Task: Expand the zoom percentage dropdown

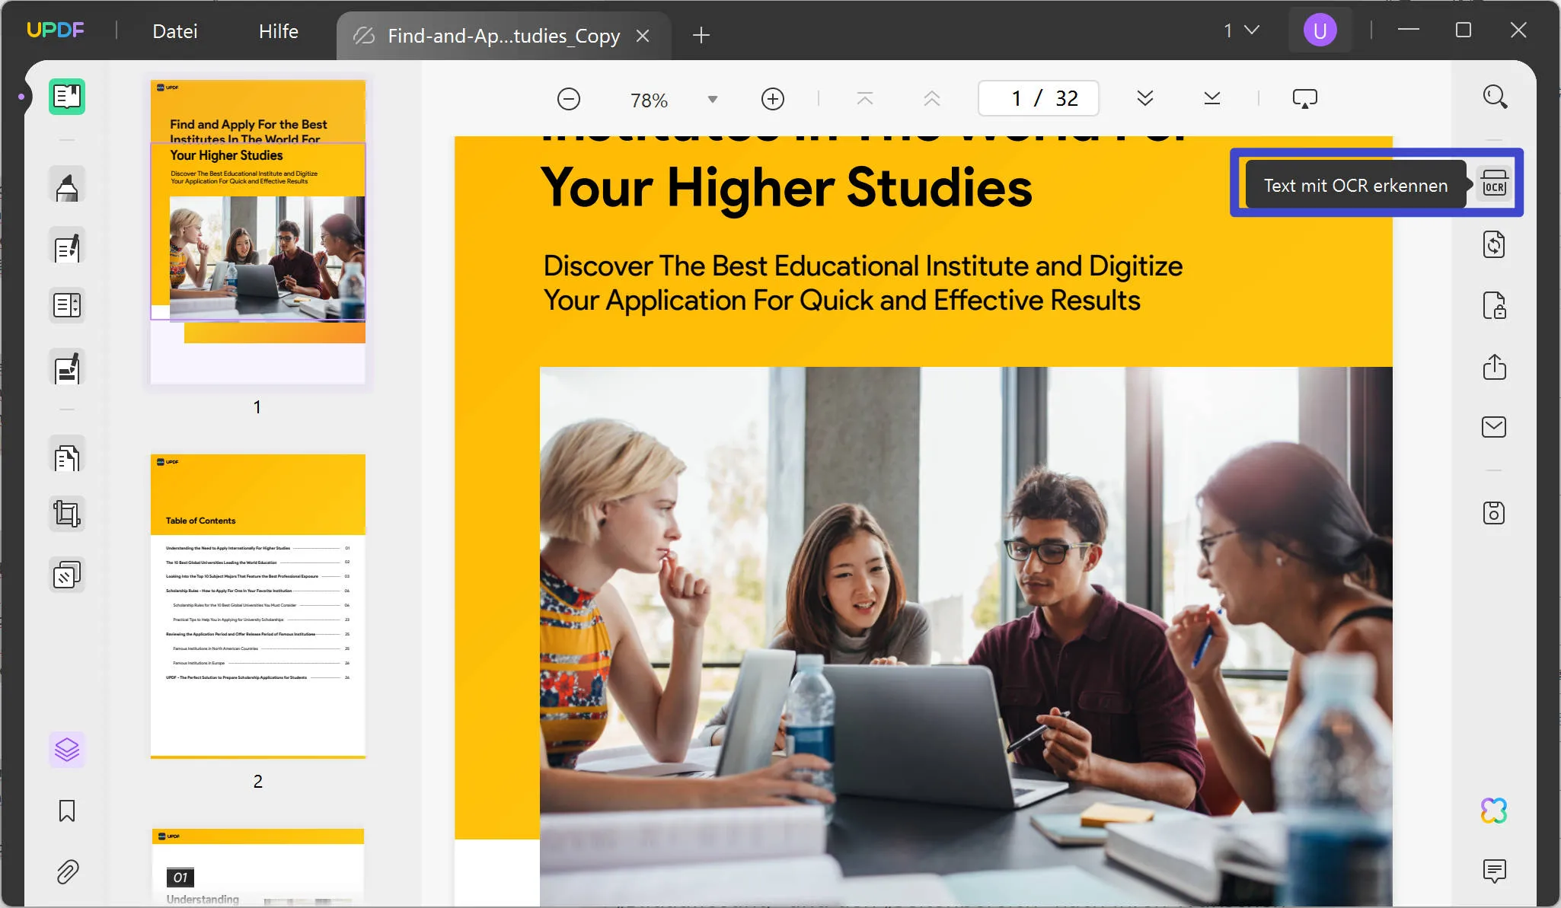Action: tap(713, 99)
